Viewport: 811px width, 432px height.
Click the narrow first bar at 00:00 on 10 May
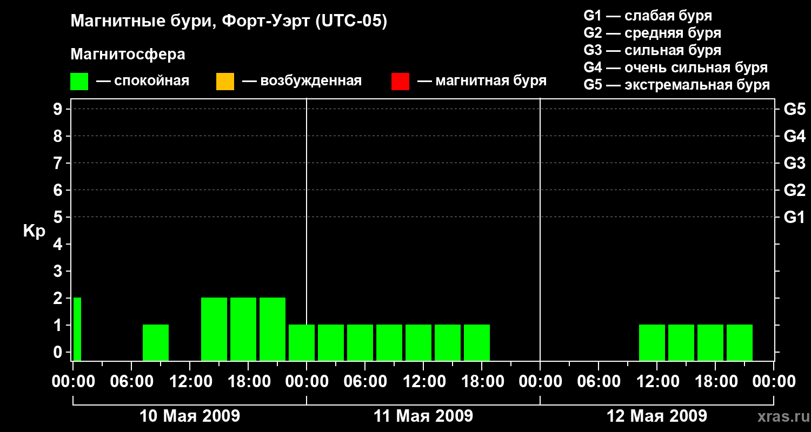77,329
